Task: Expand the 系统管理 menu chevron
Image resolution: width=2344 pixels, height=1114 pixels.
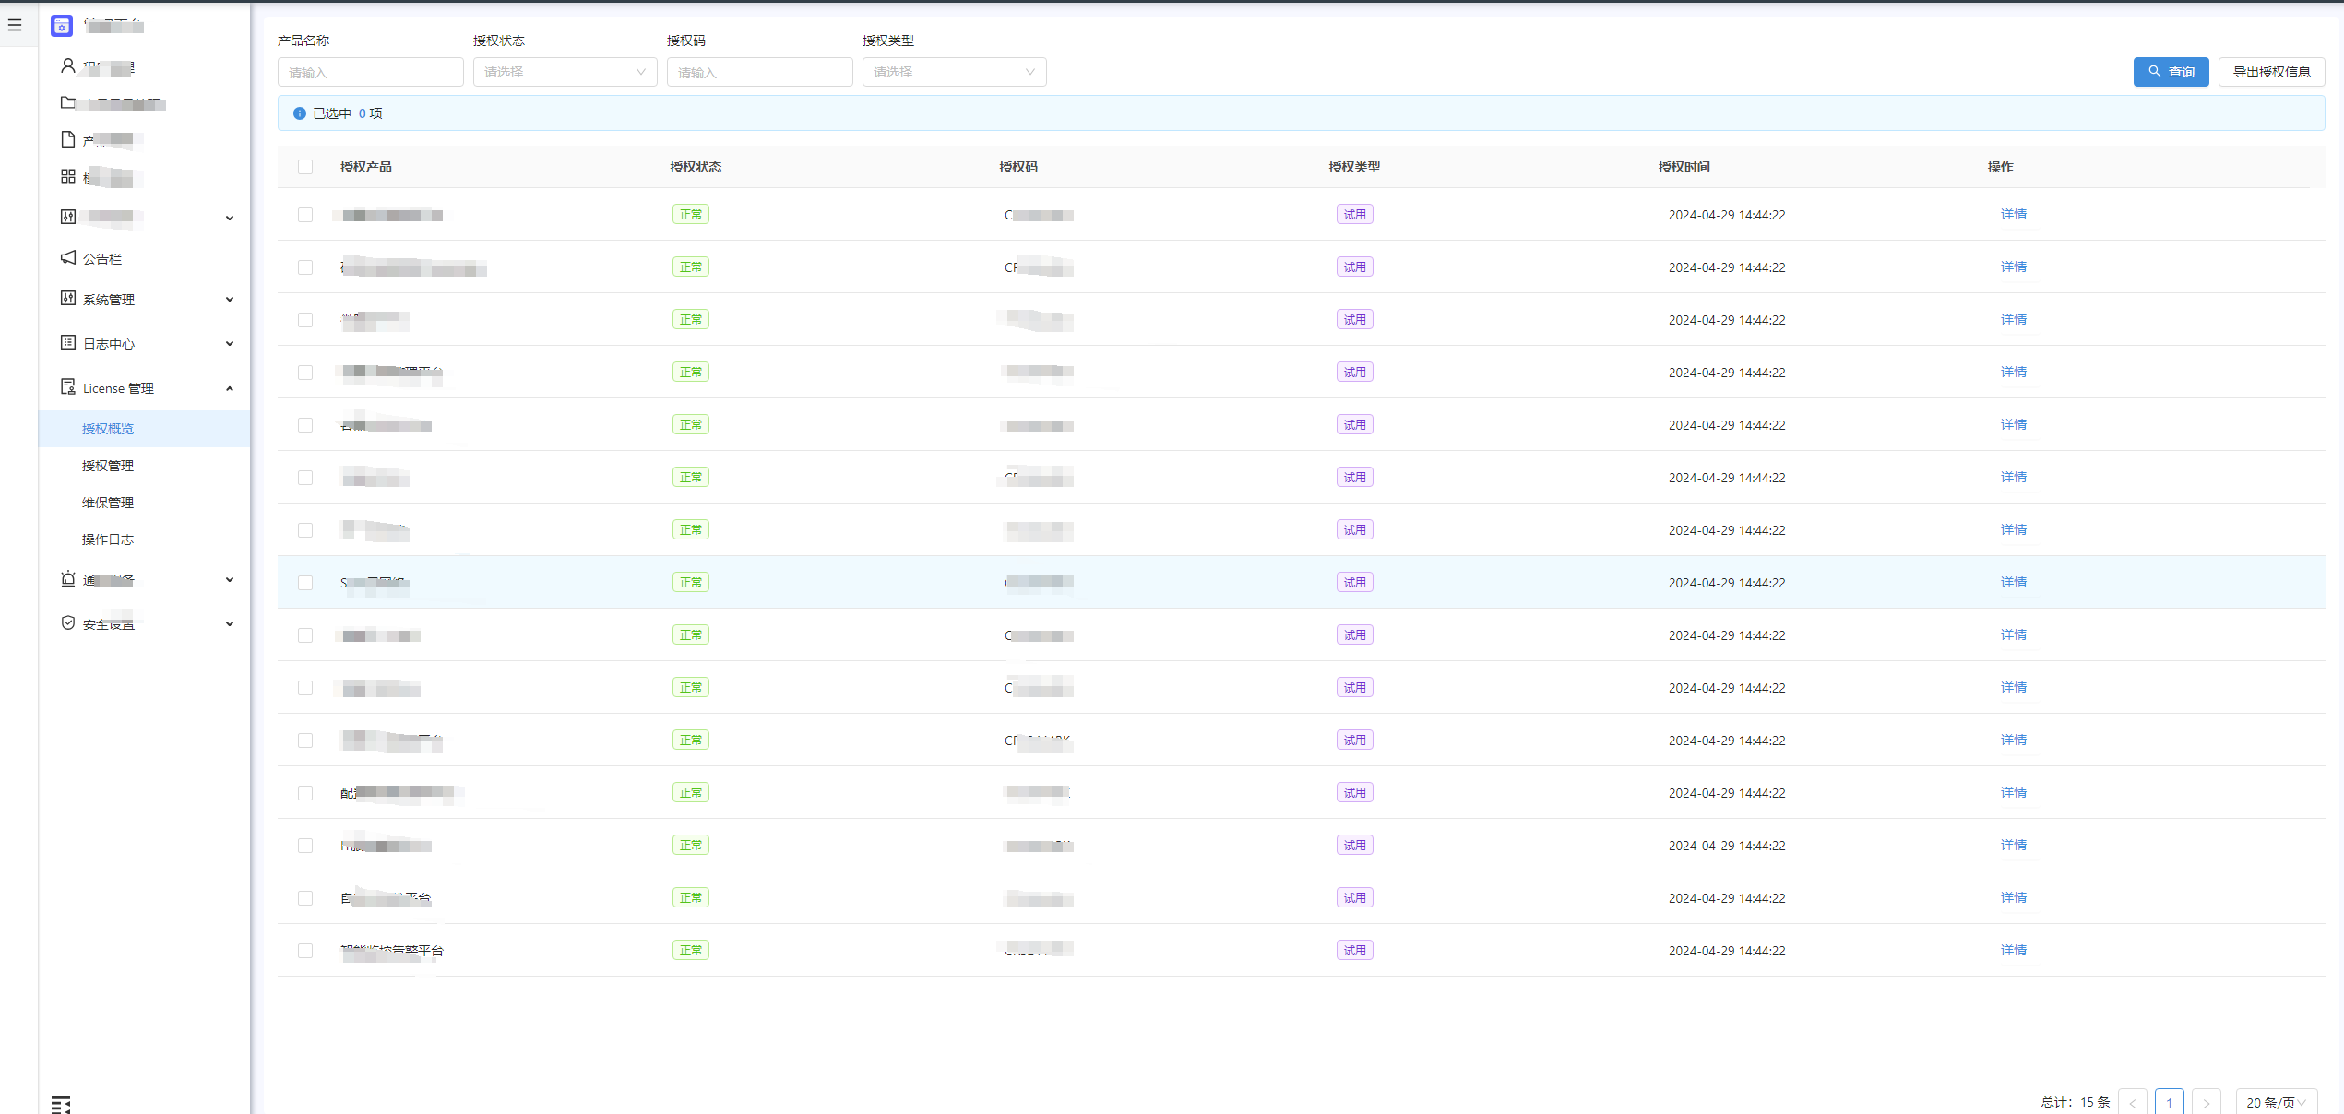Action: (x=230, y=299)
